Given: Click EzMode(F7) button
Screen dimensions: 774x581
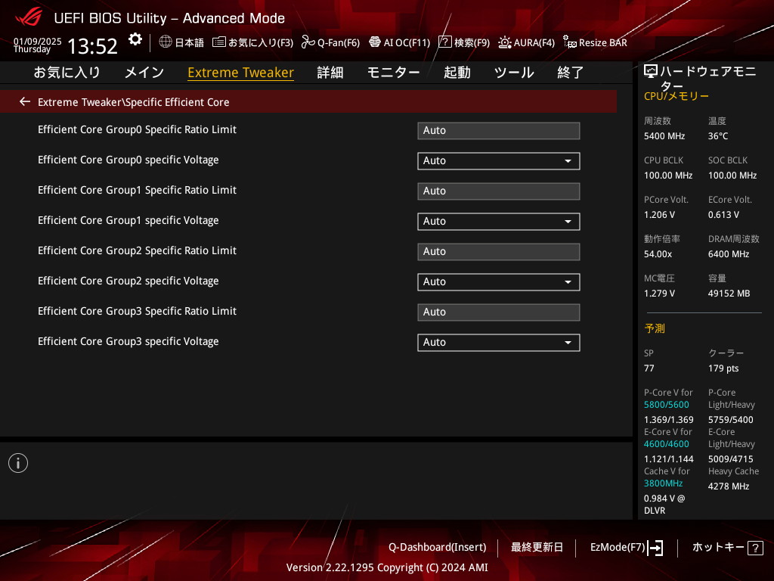Looking at the screenshot, I should pyautogui.click(x=626, y=547).
